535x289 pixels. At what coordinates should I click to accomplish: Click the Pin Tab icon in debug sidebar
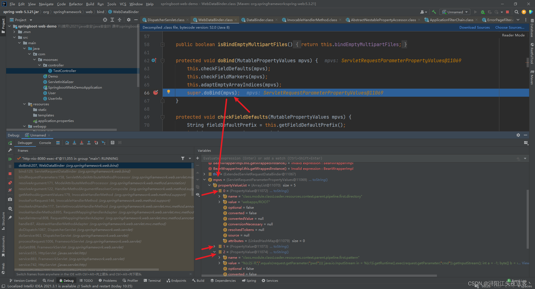10,218
